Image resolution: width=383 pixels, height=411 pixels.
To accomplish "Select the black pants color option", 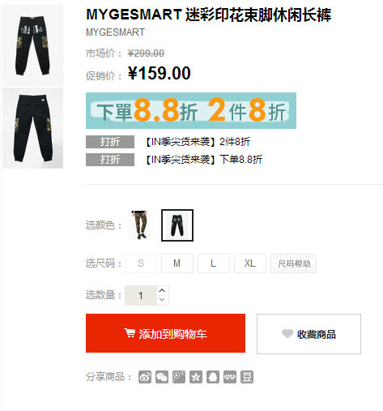I will pos(177,225).
